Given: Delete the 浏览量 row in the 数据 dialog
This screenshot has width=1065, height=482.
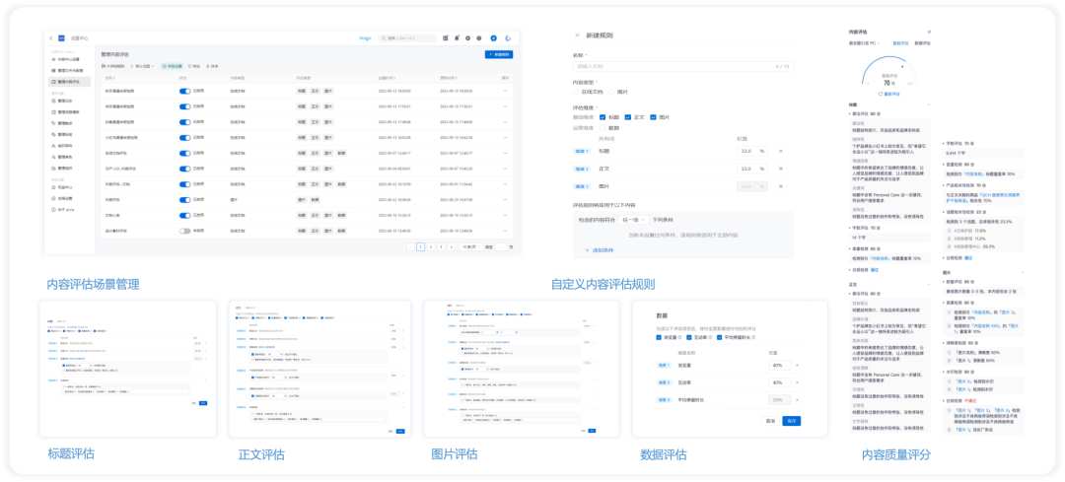Looking at the screenshot, I should 797,366.
